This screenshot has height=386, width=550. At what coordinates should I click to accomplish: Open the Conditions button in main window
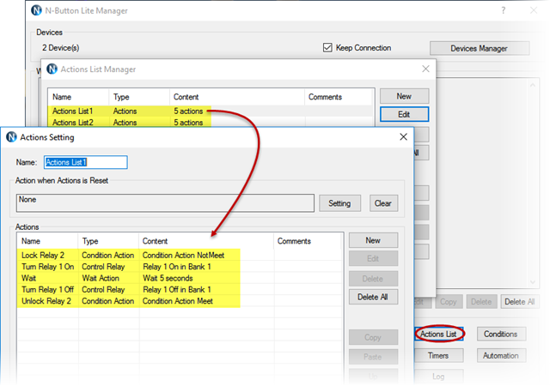pyautogui.click(x=501, y=335)
